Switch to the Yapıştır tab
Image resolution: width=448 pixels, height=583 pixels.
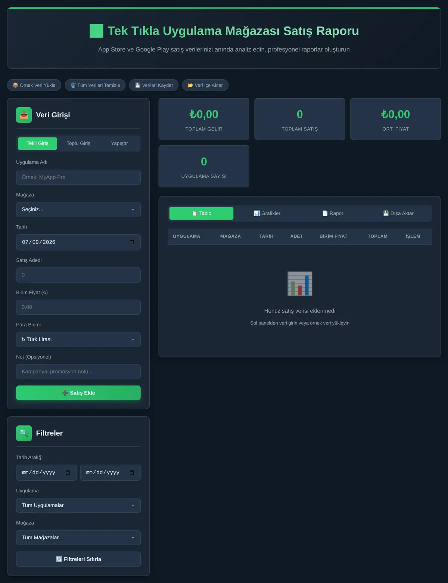pos(119,143)
